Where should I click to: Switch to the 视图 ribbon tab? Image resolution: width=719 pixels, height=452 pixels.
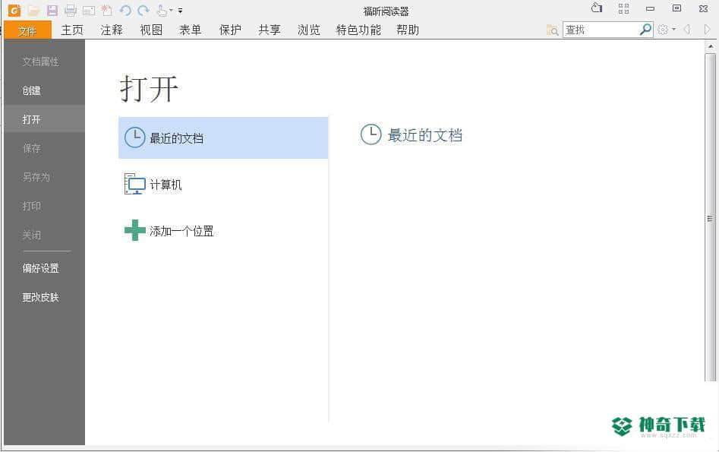click(x=151, y=30)
